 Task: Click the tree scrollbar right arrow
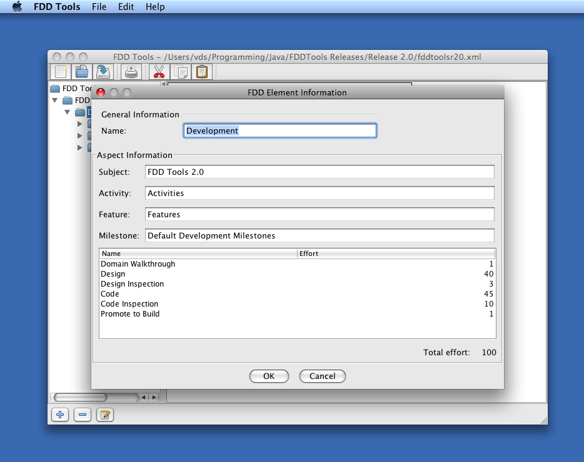(x=154, y=397)
